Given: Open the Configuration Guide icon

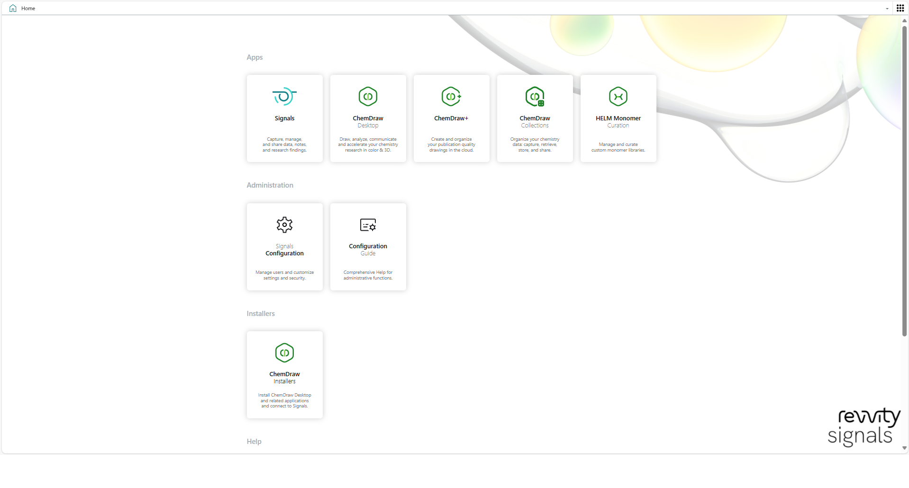Looking at the screenshot, I should (x=368, y=225).
